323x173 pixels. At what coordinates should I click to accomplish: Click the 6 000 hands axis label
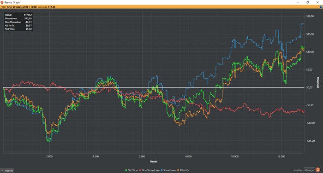142,156
